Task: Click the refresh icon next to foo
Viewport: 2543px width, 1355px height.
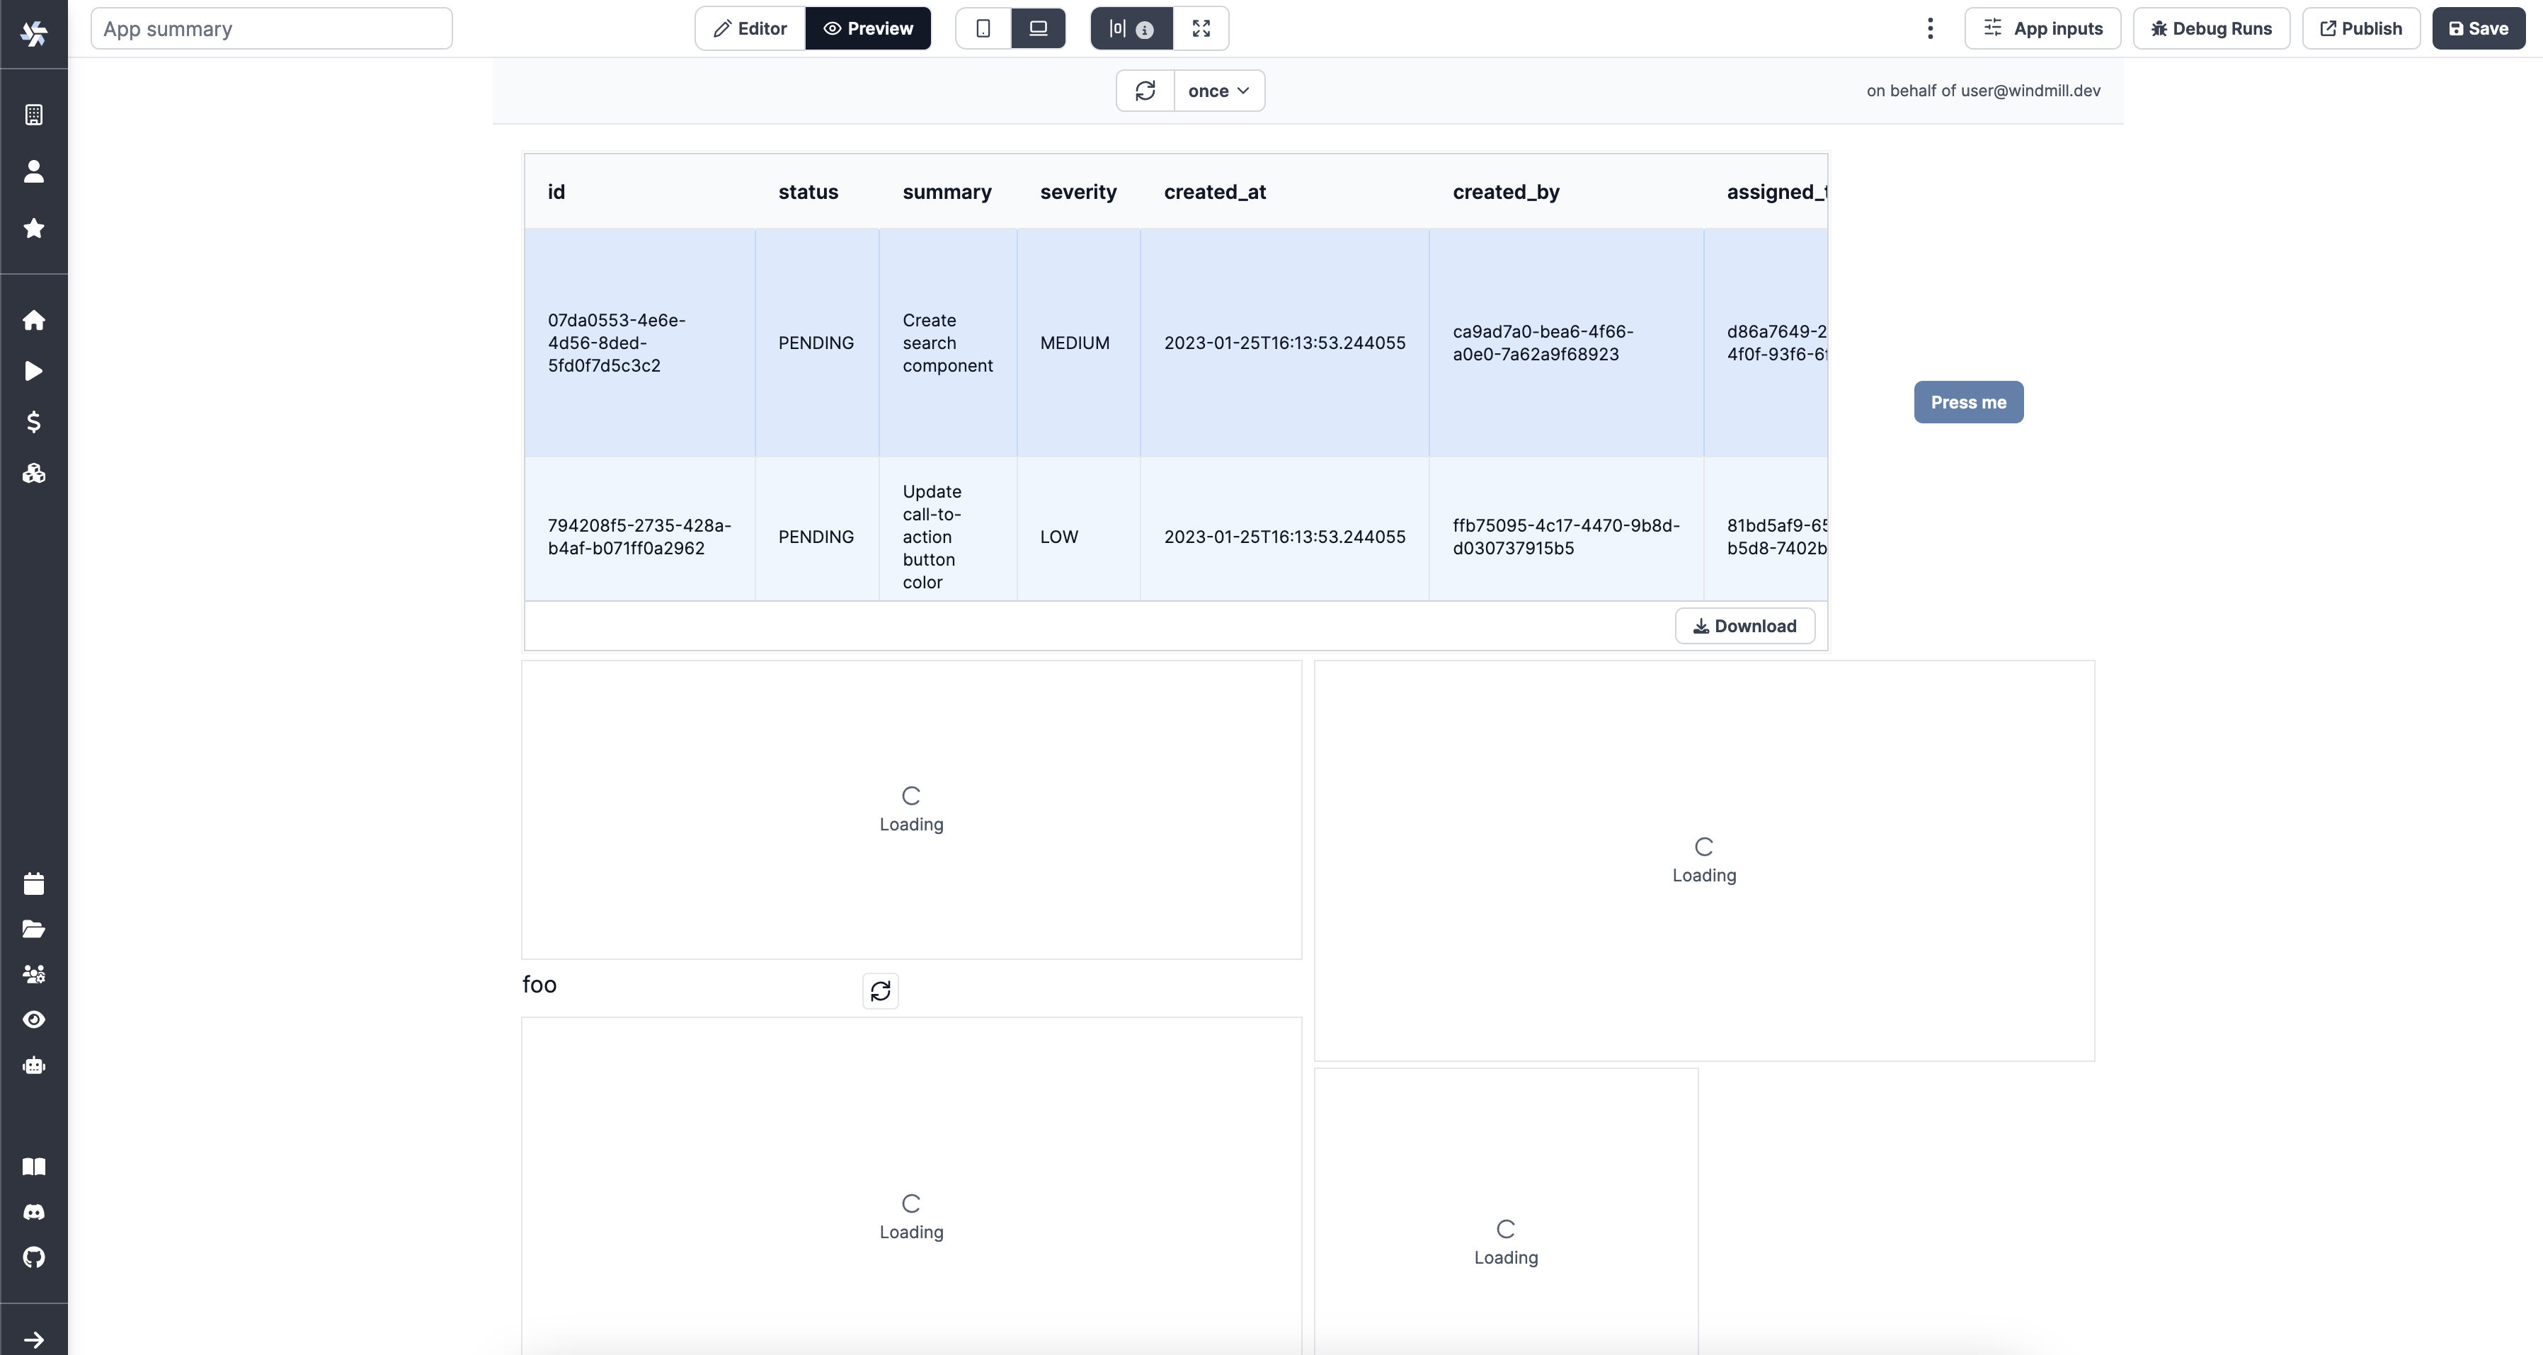Action: (879, 990)
